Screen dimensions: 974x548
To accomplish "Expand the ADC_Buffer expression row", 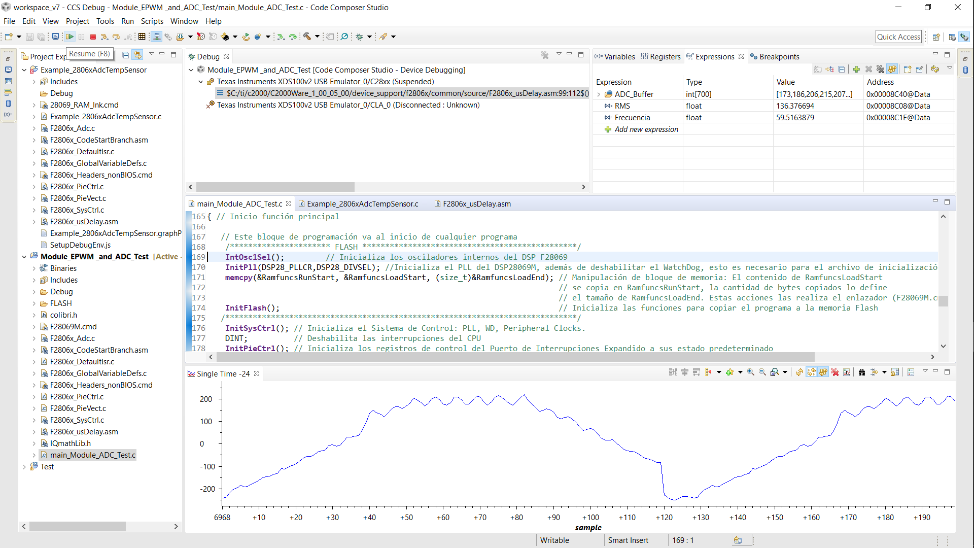I will coord(599,94).
